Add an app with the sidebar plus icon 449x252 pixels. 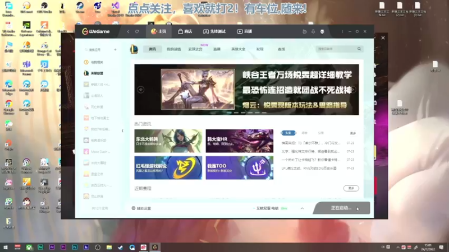click(115, 50)
